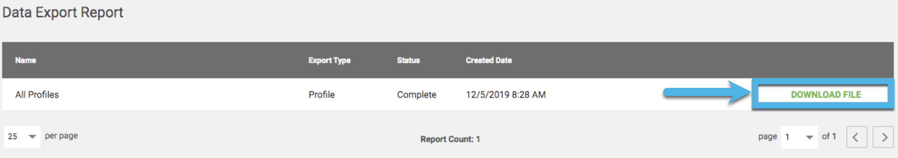Click the 12/5/2019 8:28 AM date cell
The width and height of the screenshot is (898, 158).
click(506, 95)
